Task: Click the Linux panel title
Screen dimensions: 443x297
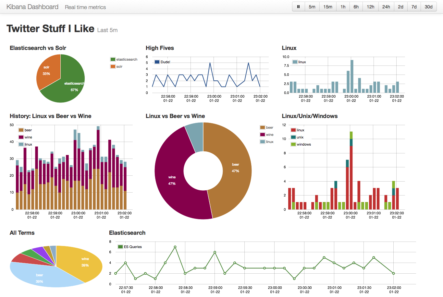Action: 289,48
